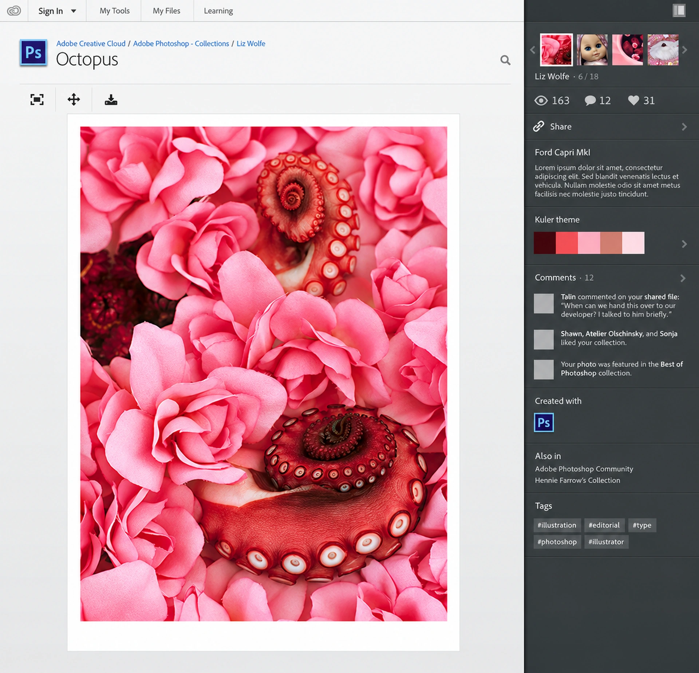Expand the Comments section chevron
699x673 pixels.
tap(683, 278)
